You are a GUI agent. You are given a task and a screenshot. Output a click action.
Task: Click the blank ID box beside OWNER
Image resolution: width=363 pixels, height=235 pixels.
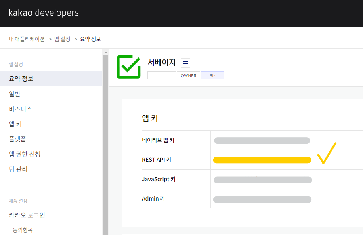(162, 75)
